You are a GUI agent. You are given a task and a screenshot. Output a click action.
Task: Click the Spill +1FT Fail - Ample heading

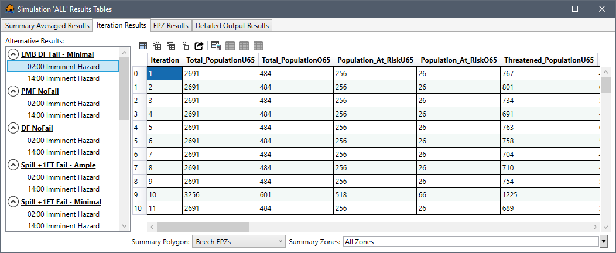[58, 165]
